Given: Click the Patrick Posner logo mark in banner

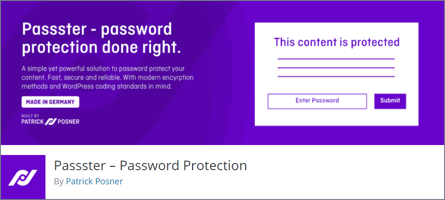Looking at the screenshot, I should (52, 122).
